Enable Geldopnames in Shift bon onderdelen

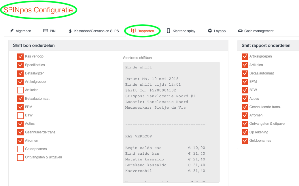pyautogui.click(x=20, y=149)
